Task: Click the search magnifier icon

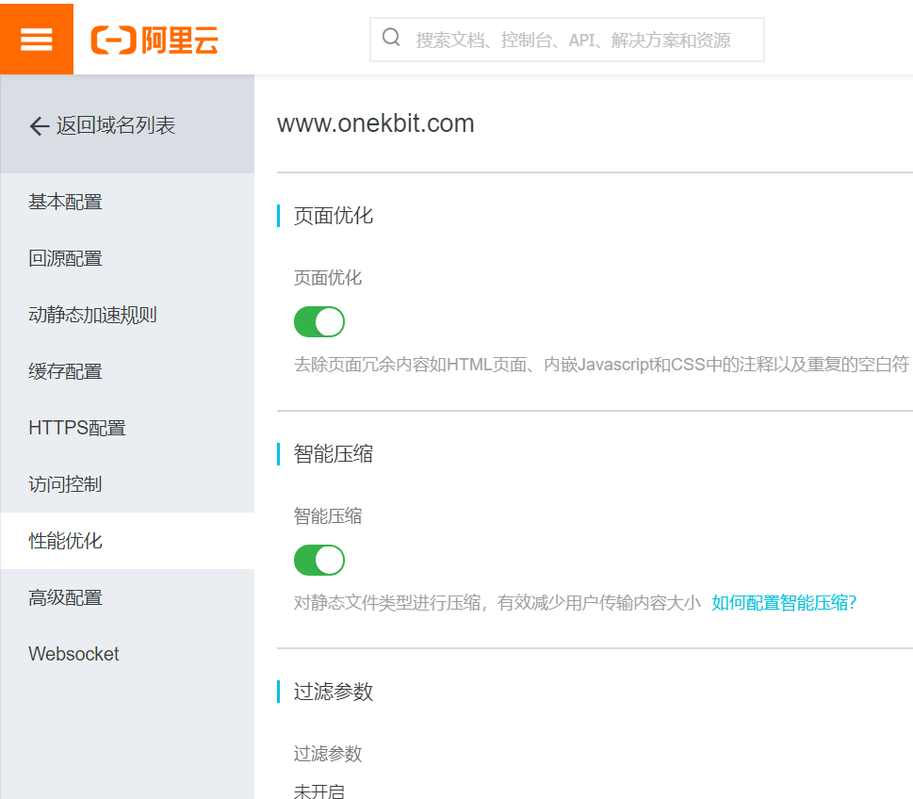Action: 391,38
